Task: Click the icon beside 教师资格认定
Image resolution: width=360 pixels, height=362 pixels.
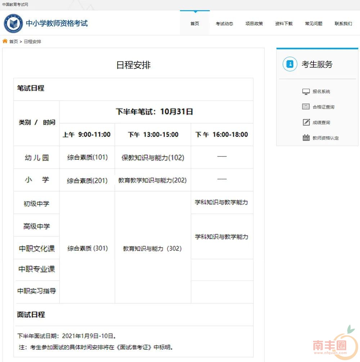Action: click(306, 138)
